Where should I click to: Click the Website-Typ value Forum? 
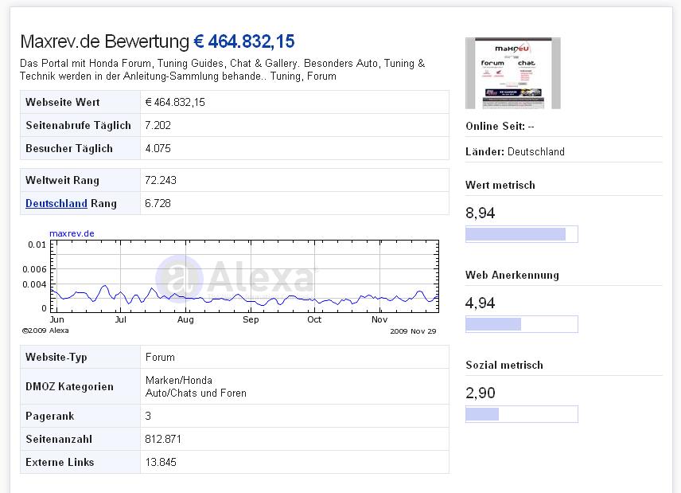pos(160,357)
